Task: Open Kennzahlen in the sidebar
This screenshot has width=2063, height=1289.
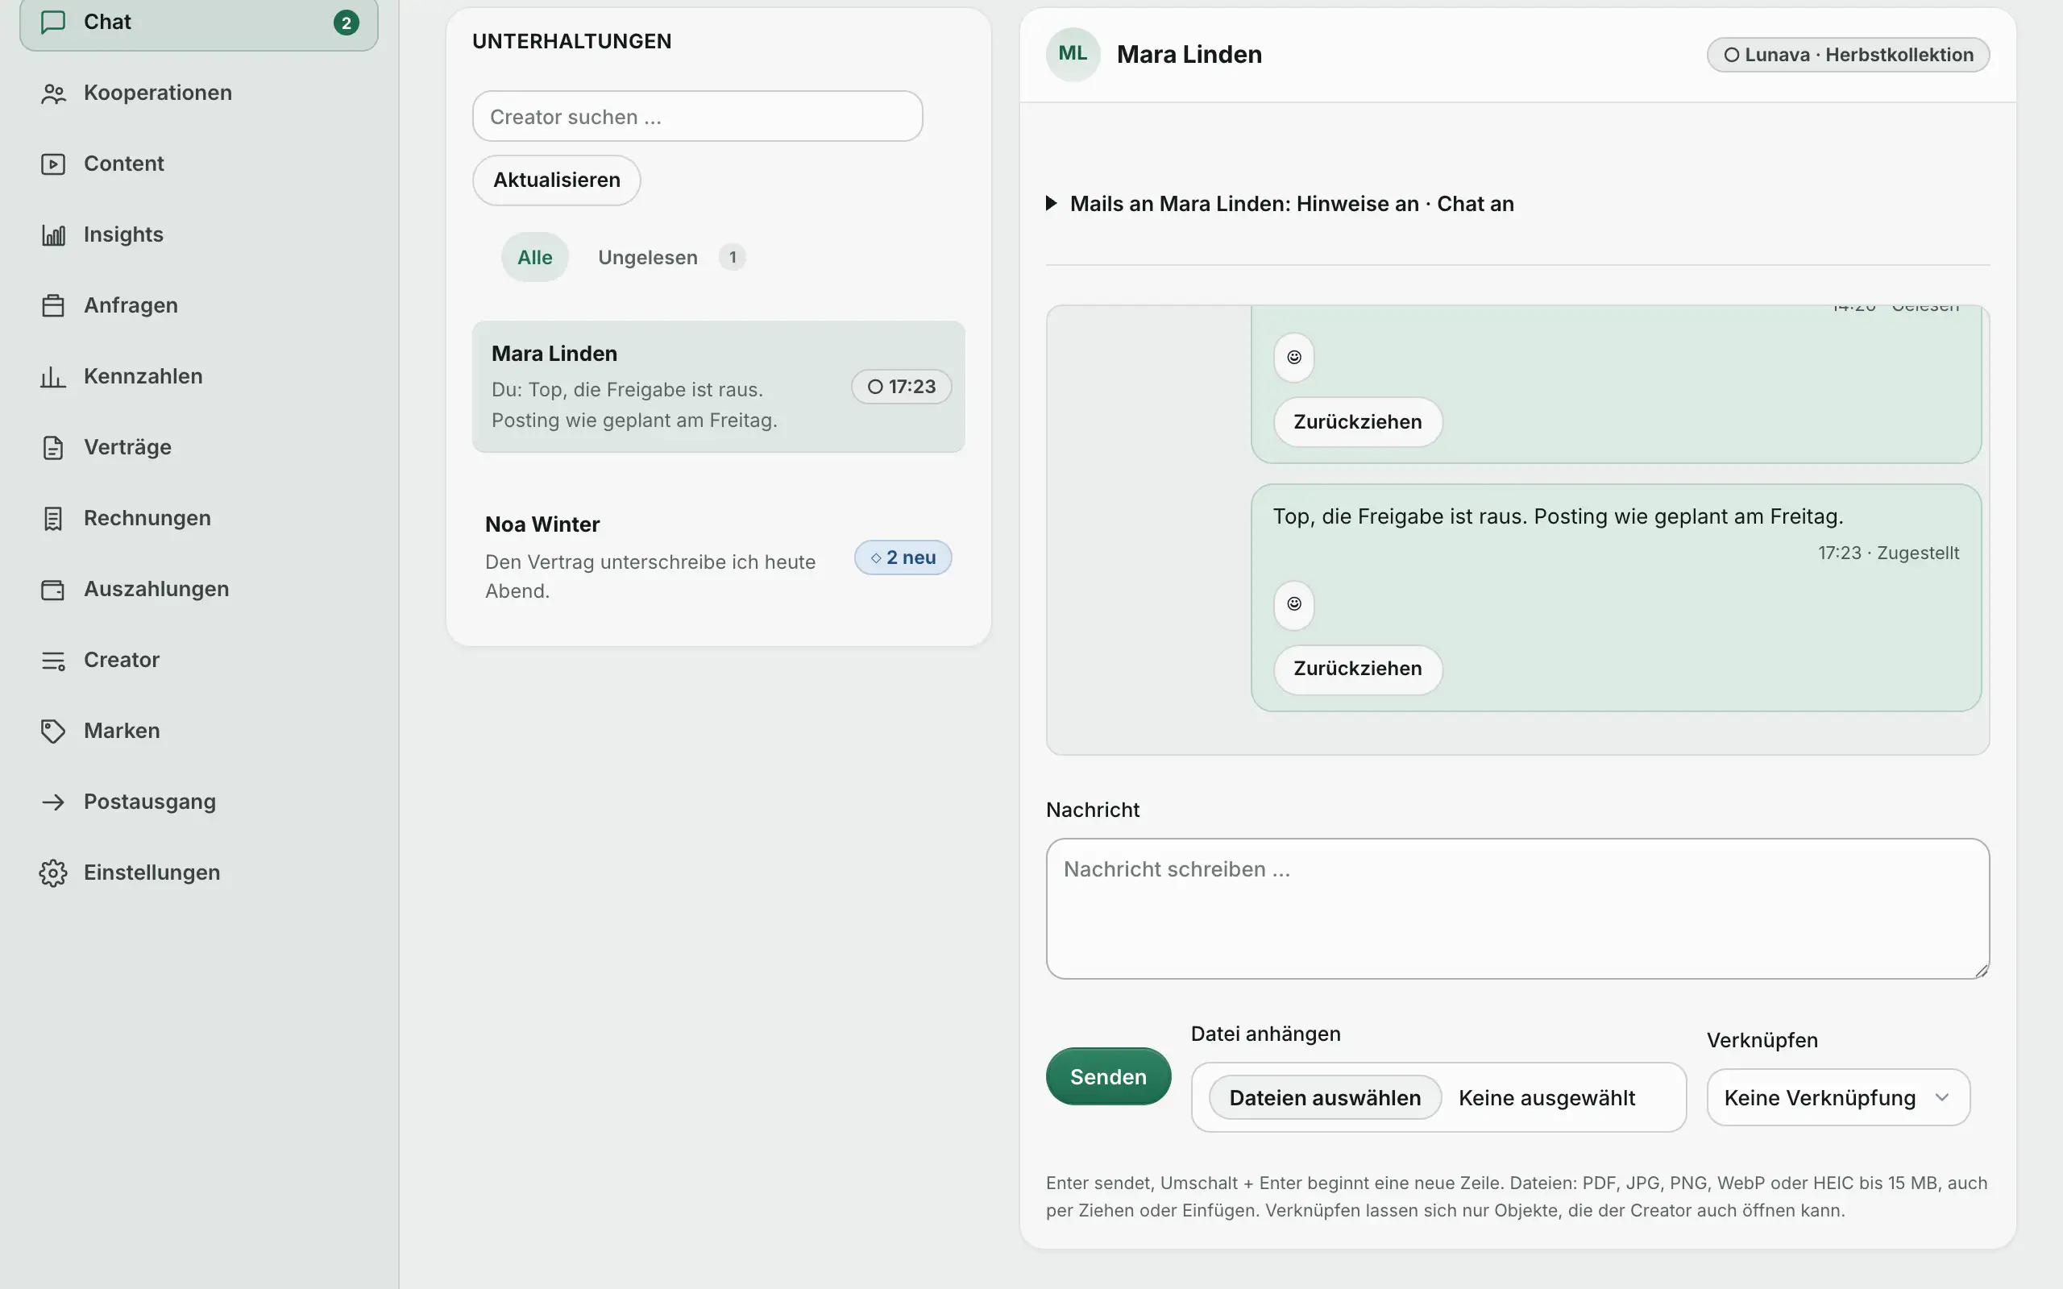Action: 198,376
